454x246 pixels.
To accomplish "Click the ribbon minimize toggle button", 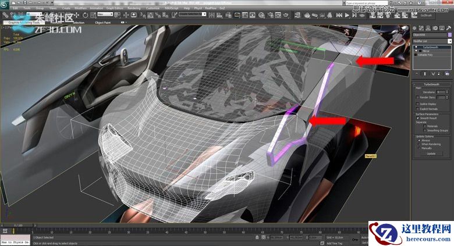I will [x=123, y=22].
